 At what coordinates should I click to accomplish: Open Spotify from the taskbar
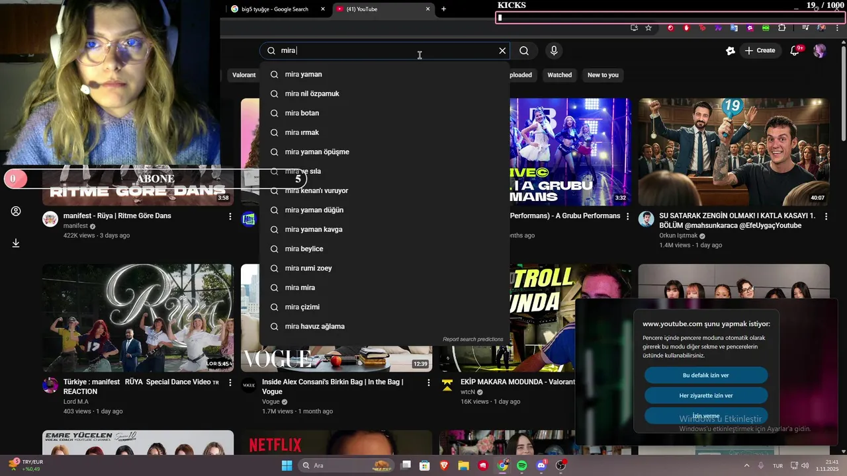coord(521,465)
